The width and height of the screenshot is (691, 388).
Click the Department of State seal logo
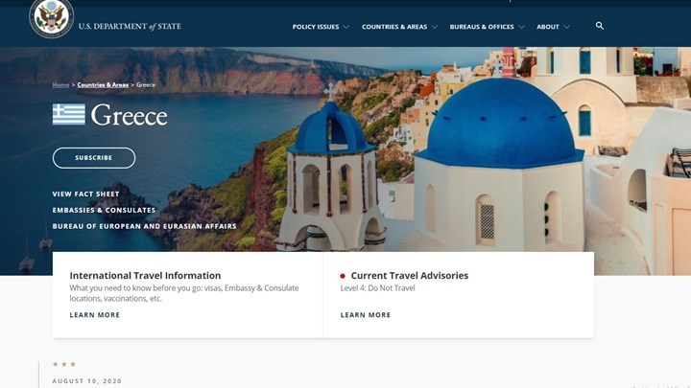pos(51,18)
